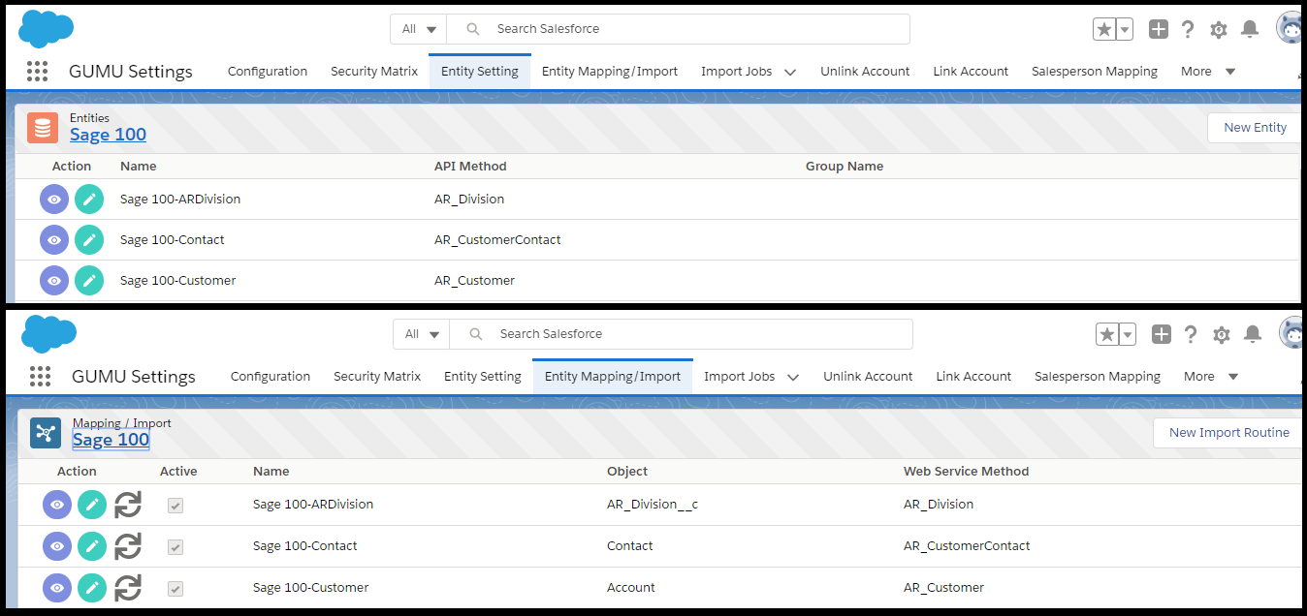Viewport: 1307px width, 616px height.
Task: Open favorites list dropdown arrow in bottom window
Action: point(1128,334)
